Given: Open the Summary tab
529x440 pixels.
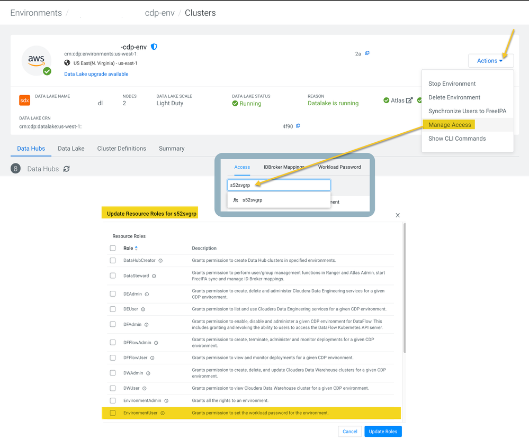Looking at the screenshot, I should (x=172, y=149).
